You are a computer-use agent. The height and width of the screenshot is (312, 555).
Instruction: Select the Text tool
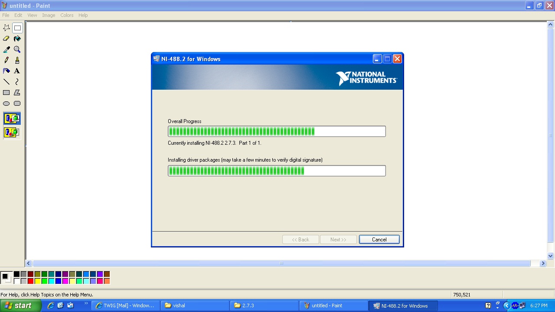(x=17, y=71)
